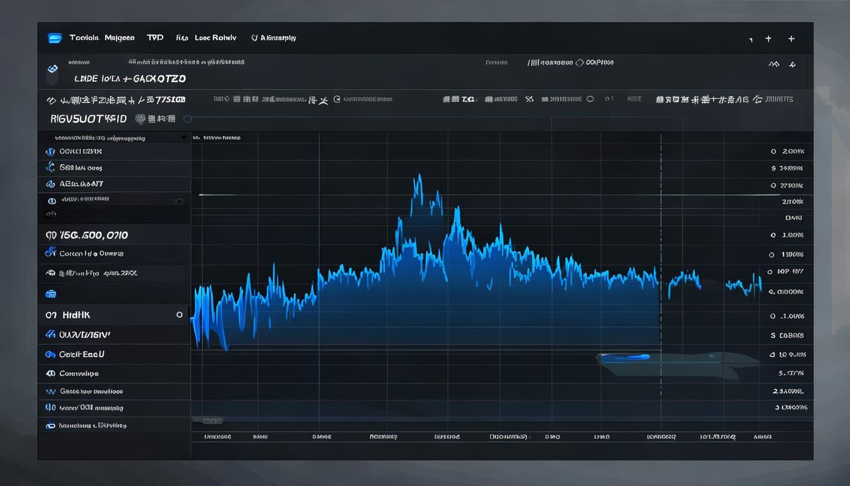
Task: Click the blue briefcase icon in the sidebar
Action: point(51,294)
